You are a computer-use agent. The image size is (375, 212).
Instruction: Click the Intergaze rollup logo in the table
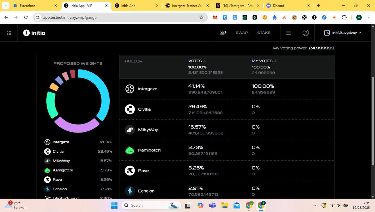pos(130,89)
